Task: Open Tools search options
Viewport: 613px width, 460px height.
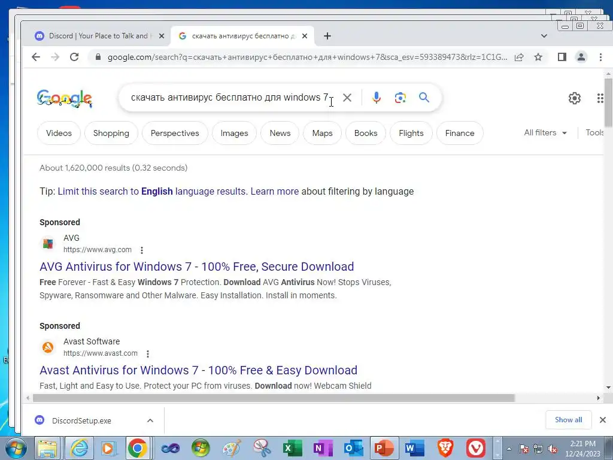Action: (x=594, y=132)
